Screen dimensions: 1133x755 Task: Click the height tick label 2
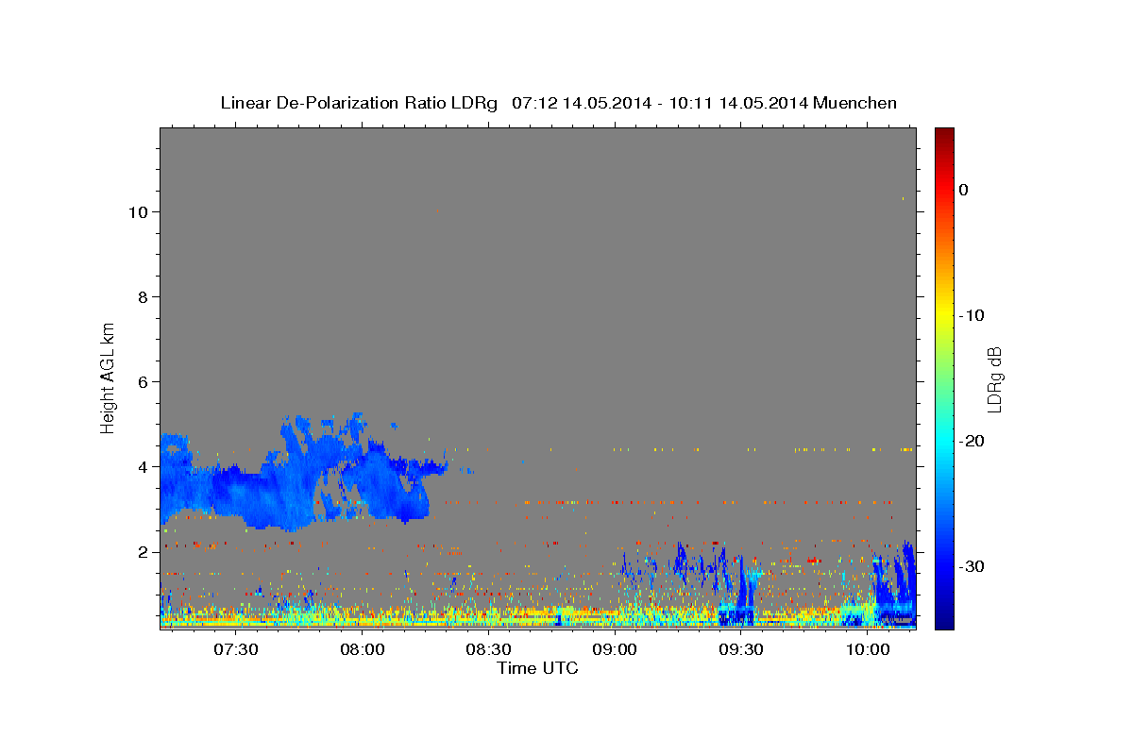(x=143, y=552)
